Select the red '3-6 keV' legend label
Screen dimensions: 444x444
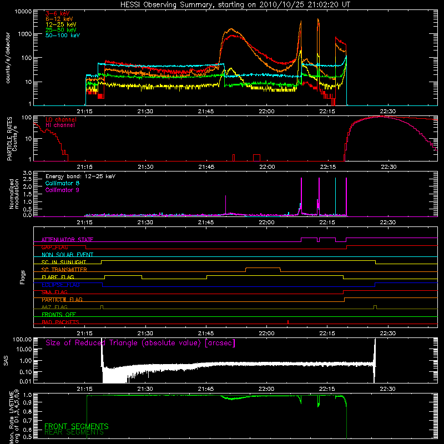(57, 13)
